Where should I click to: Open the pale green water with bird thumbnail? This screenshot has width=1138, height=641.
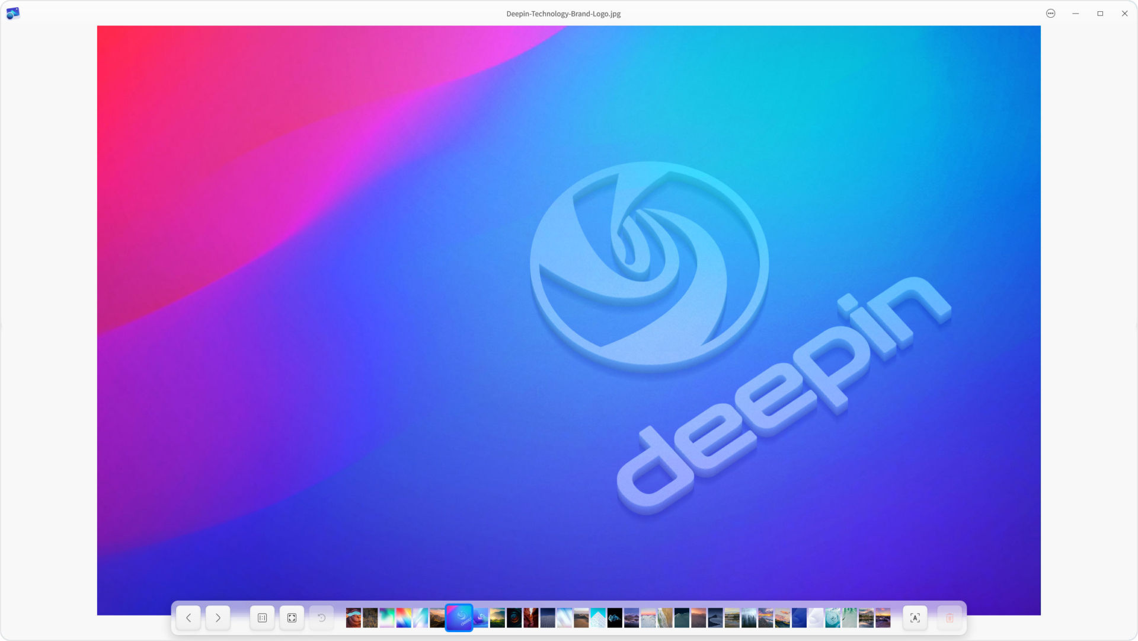coord(849,618)
